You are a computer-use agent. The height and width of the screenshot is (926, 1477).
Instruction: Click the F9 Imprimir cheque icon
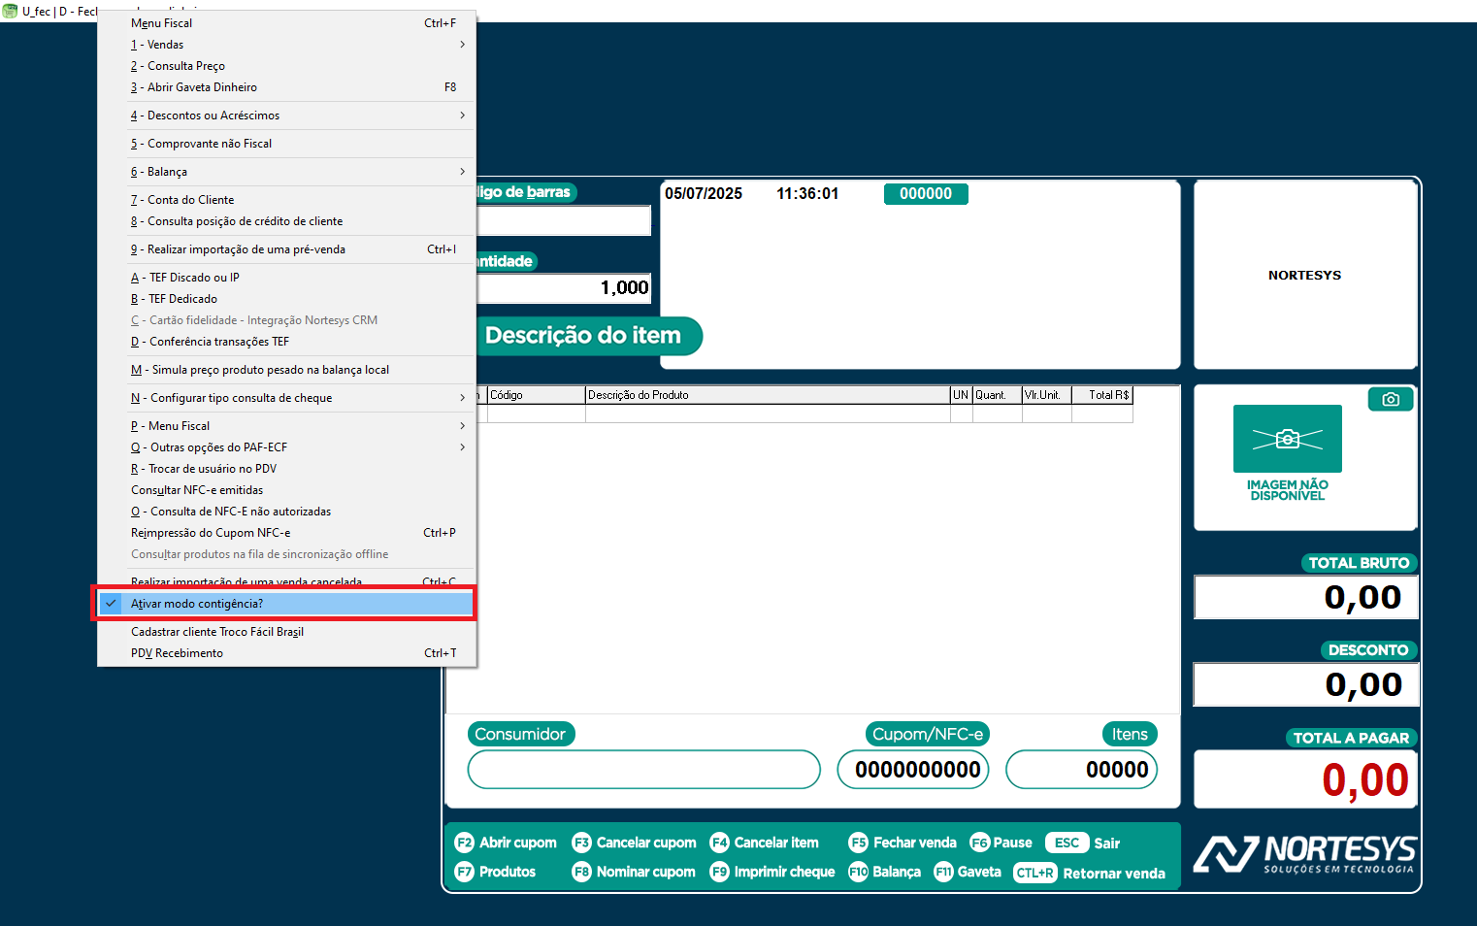click(719, 872)
